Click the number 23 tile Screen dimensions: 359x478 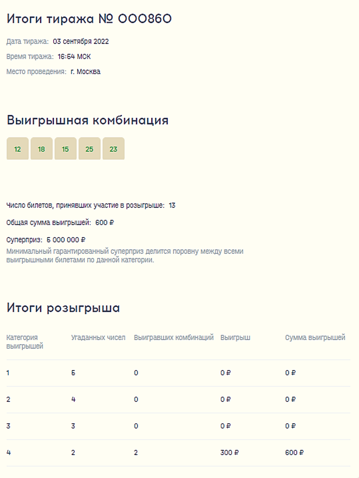tap(113, 149)
